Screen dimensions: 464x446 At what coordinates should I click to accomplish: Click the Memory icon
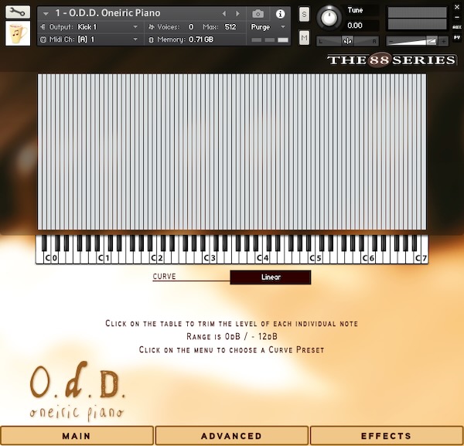coord(152,39)
